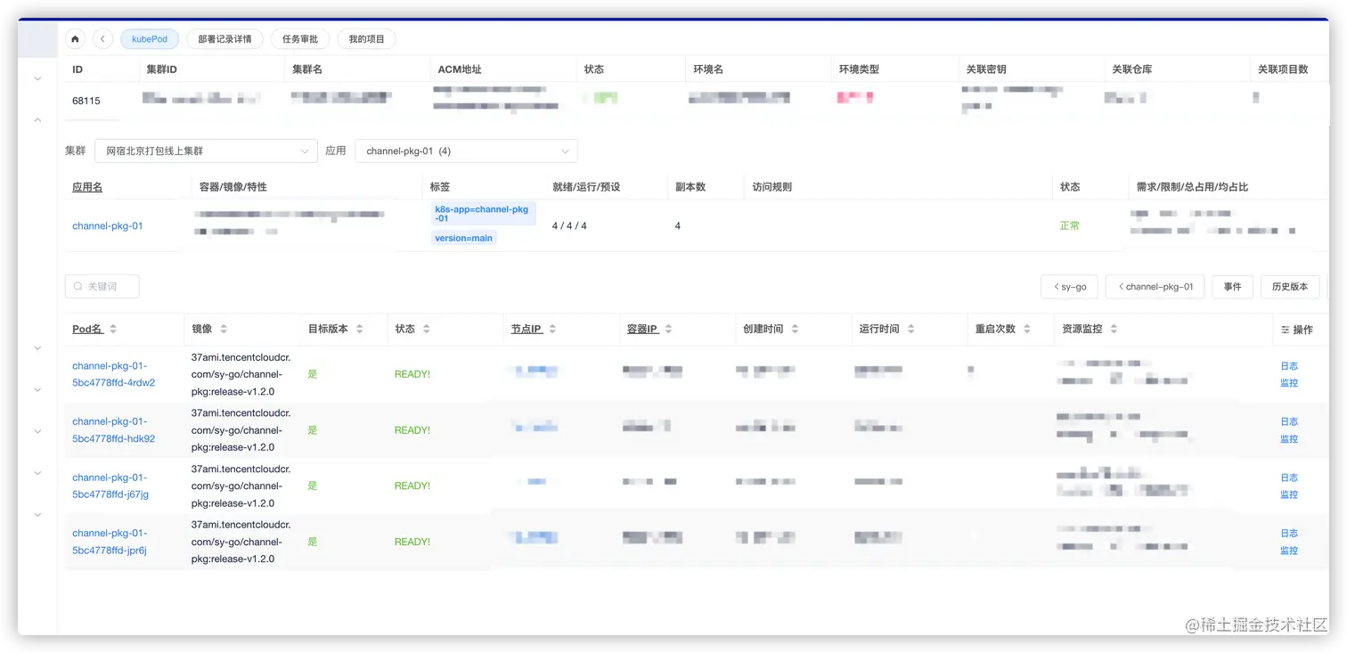The image size is (1347, 653).
Task: Click the version=main tag
Action: (x=464, y=238)
